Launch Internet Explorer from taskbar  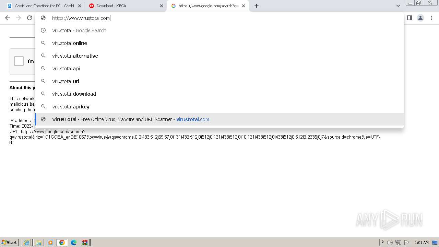pyautogui.click(x=27, y=243)
